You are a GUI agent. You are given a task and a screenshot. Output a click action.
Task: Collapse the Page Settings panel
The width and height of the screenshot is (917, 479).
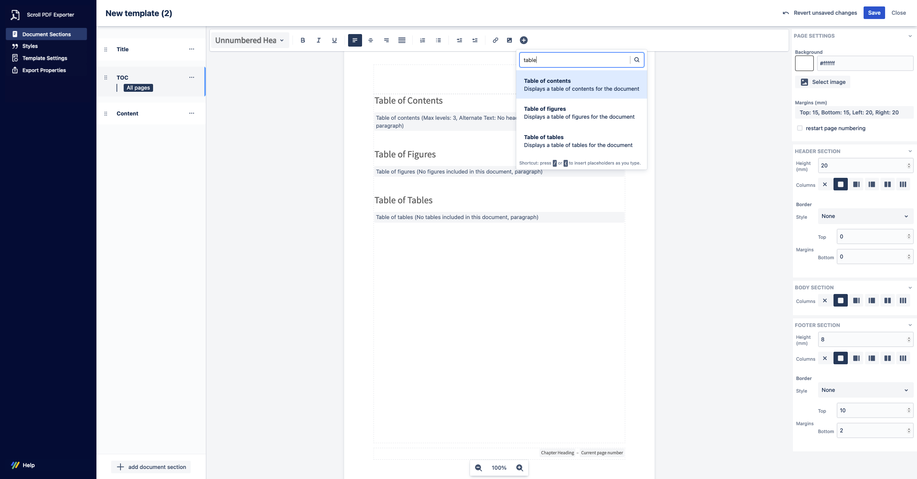[910, 36]
